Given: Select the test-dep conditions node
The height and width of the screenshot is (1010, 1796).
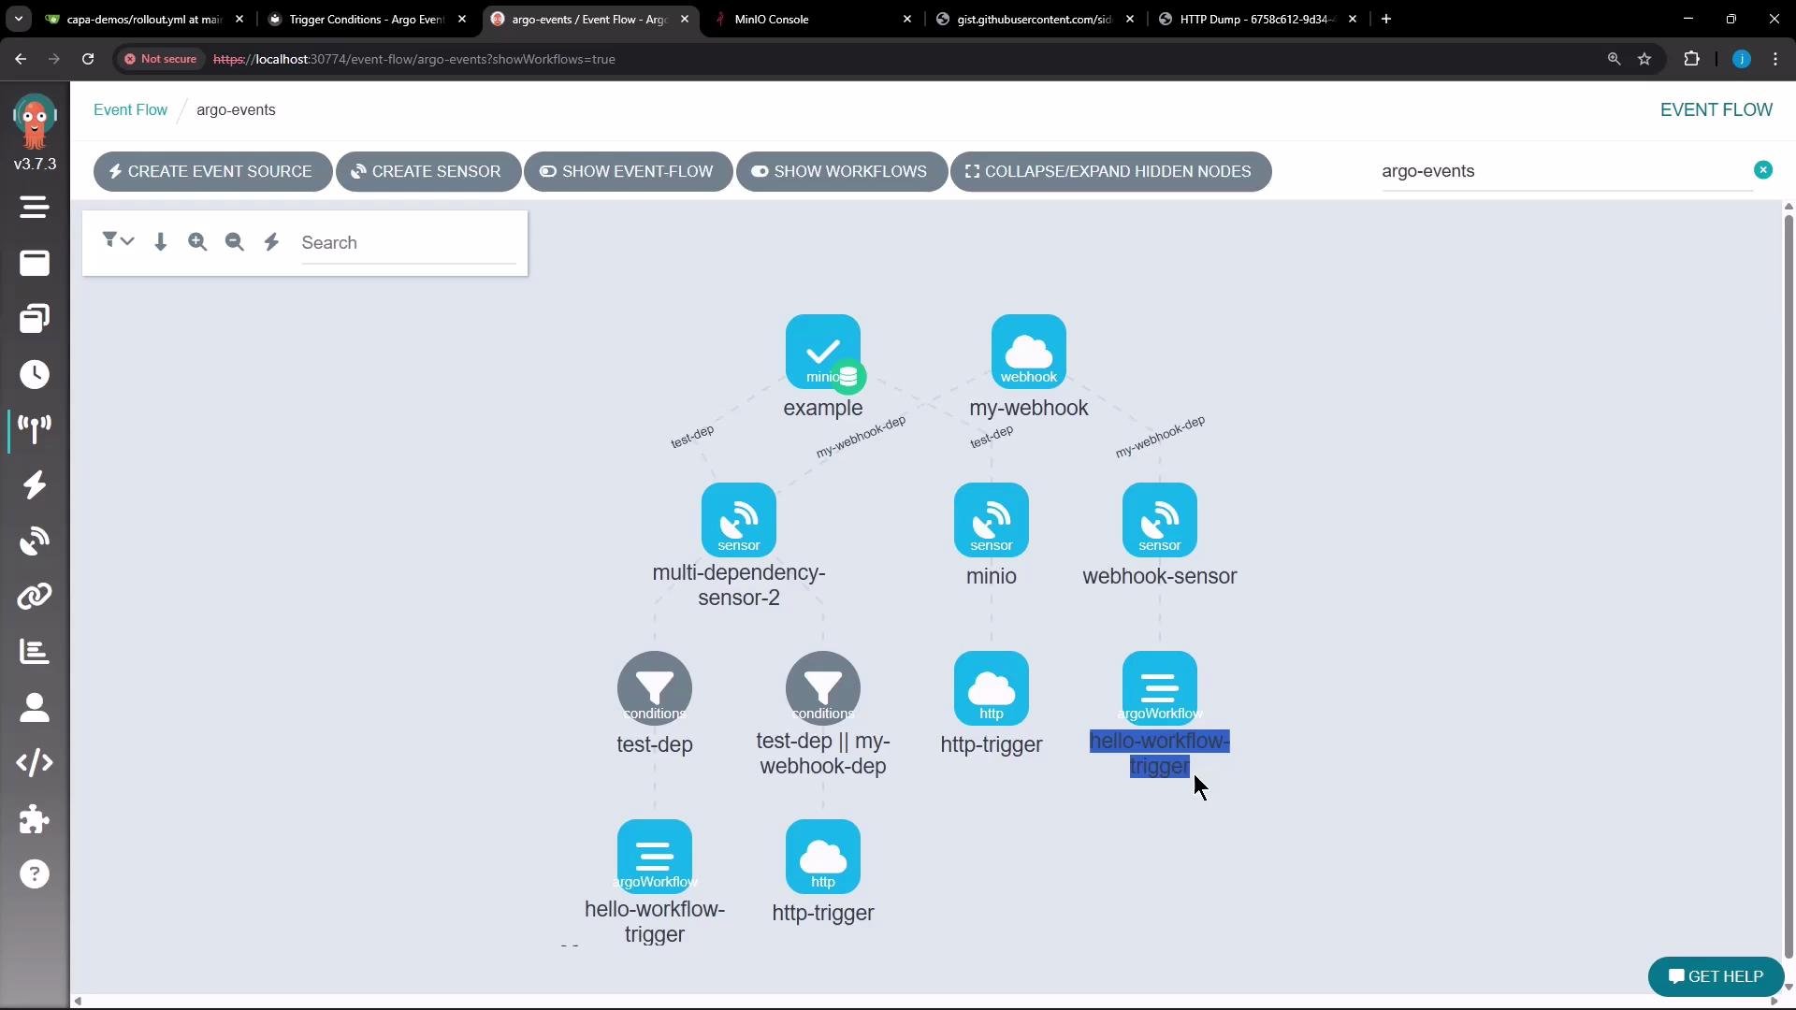Looking at the screenshot, I should tap(655, 688).
